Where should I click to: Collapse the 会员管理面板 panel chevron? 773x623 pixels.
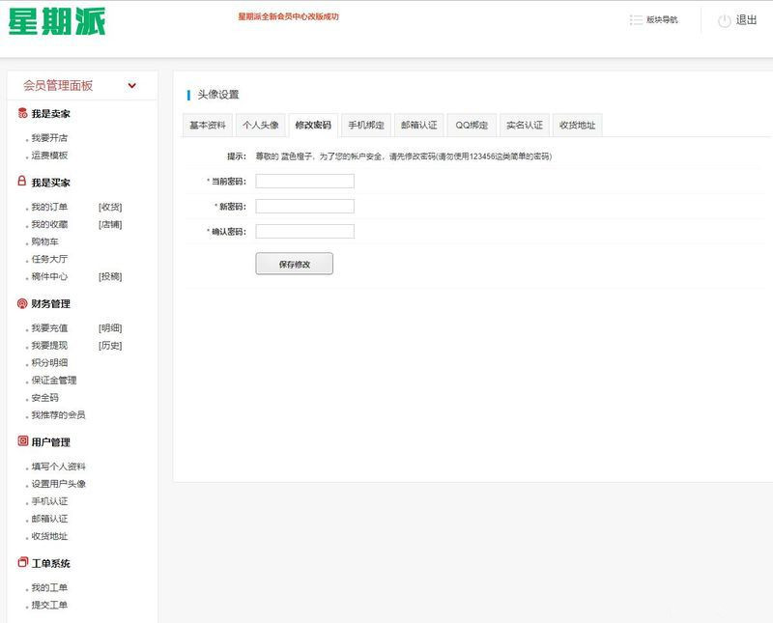click(x=132, y=84)
